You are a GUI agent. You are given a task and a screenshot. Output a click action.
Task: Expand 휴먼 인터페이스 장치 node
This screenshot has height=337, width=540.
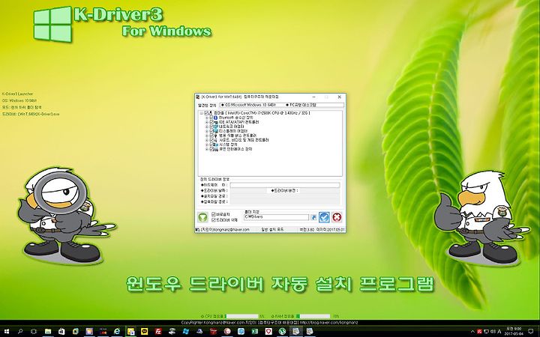coord(207,149)
